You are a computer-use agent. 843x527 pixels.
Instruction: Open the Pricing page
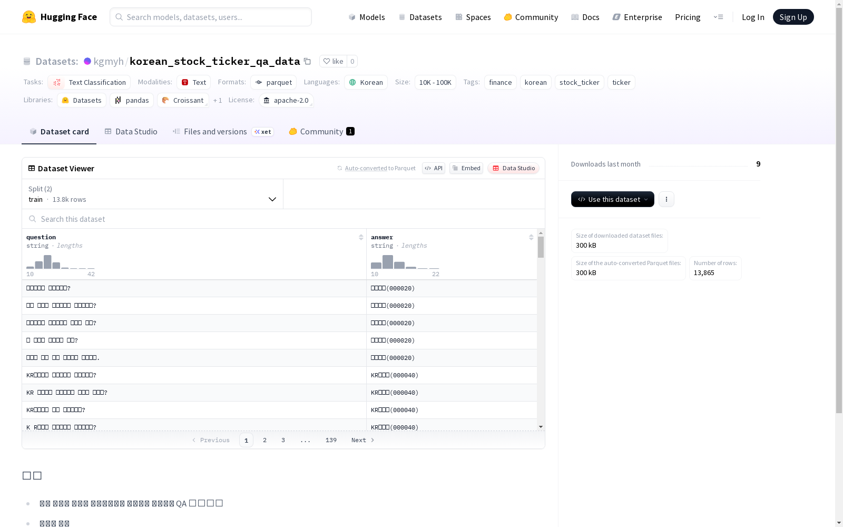coord(688,17)
